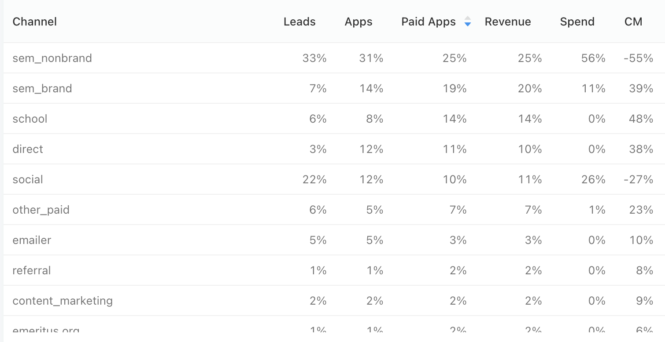Click the direct channel name
The height and width of the screenshot is (342, 665).
(x=28, y=149)
